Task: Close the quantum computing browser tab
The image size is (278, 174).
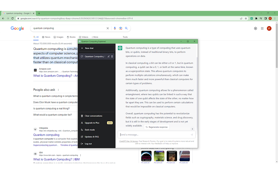Action: click(x=33, y=13)
